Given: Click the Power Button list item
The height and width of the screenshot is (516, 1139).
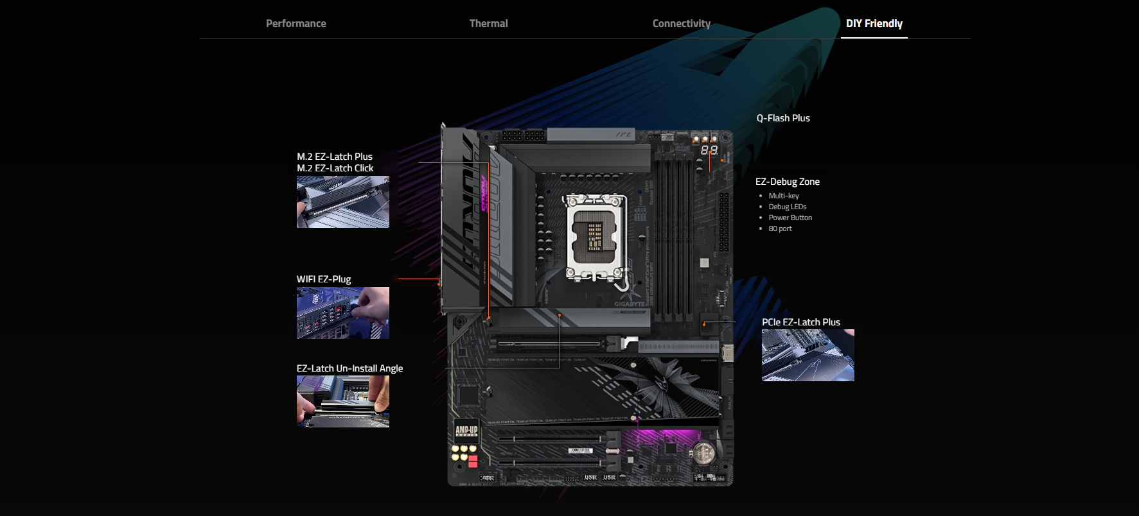Looking at the screenshot, I should (x=790, y=218).
